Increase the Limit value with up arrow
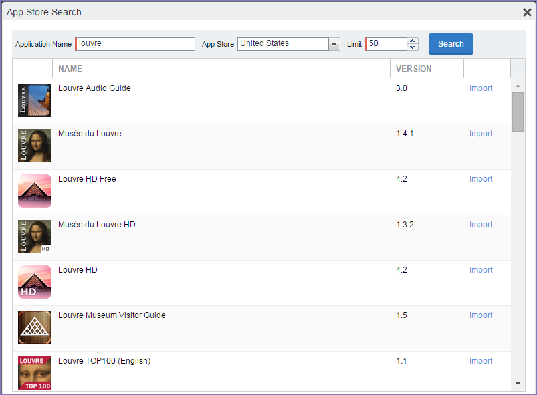 coord(413,41)
